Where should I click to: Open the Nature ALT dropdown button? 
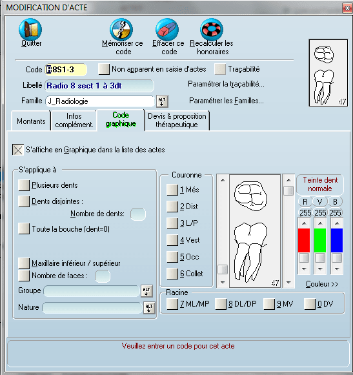pos(149,308)
